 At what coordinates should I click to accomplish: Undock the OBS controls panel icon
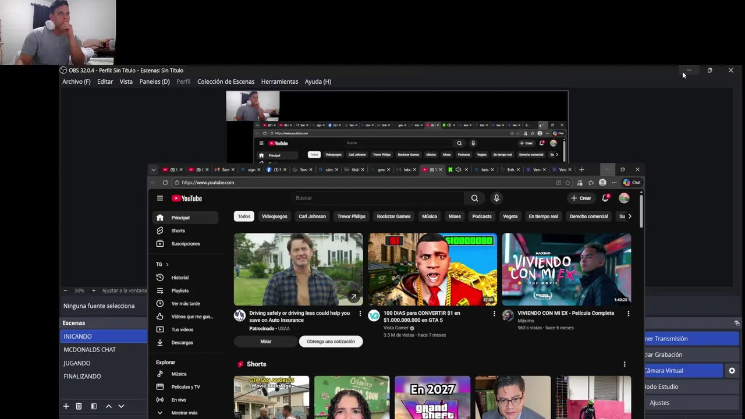(737, 323)
